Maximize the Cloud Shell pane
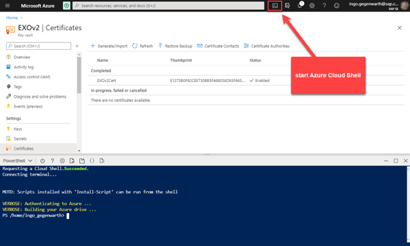Image resolution: width=410 pixels, height=246 pixels. (396, 161)
